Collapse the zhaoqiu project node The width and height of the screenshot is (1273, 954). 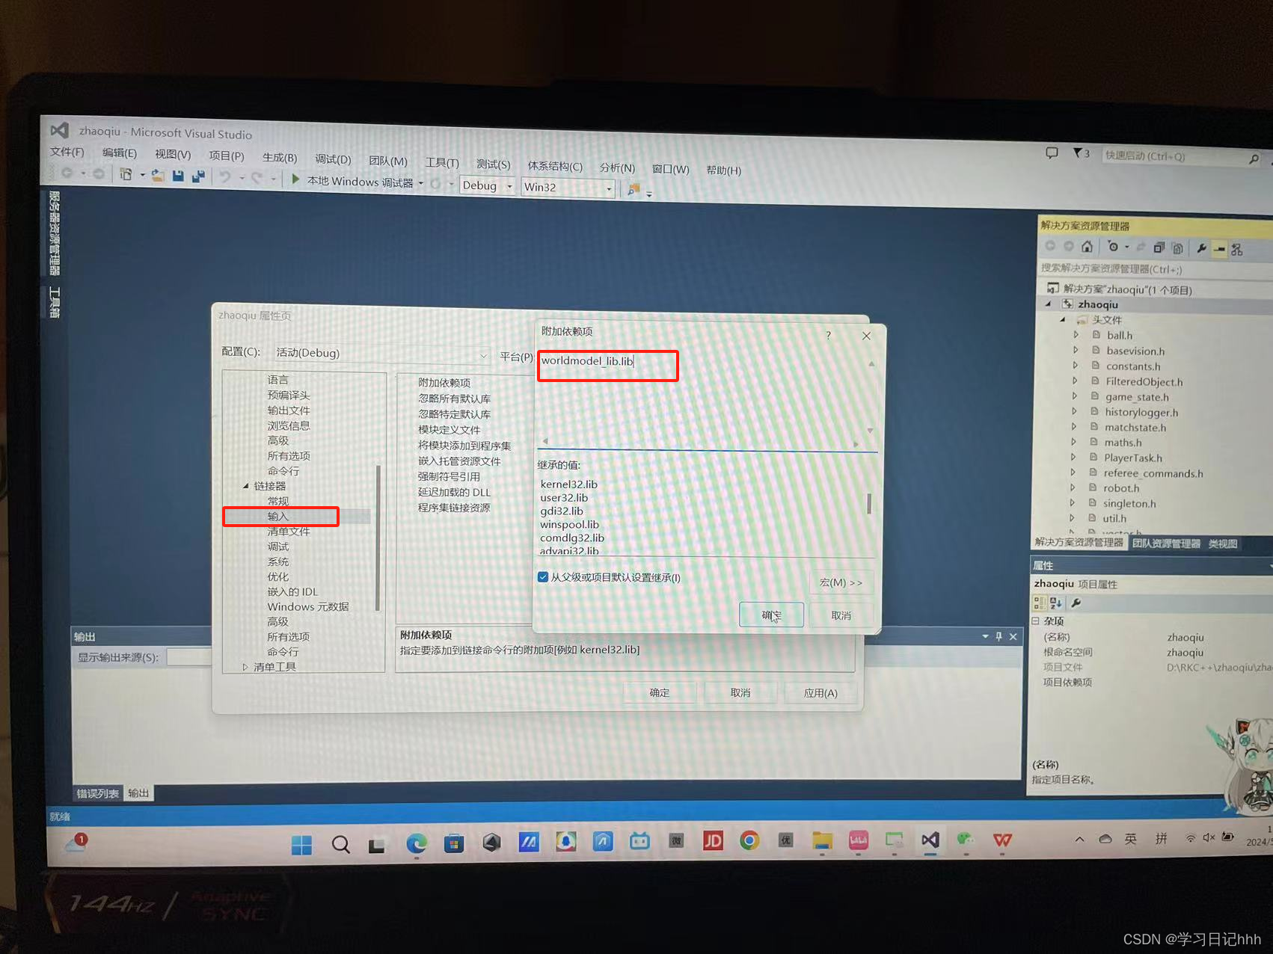pyautogui.click(x=1049, y=304)
